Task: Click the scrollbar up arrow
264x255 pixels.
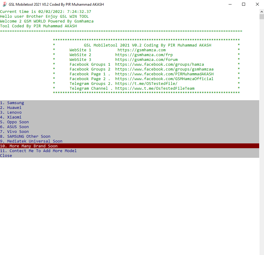Action: tap(262, 12)
